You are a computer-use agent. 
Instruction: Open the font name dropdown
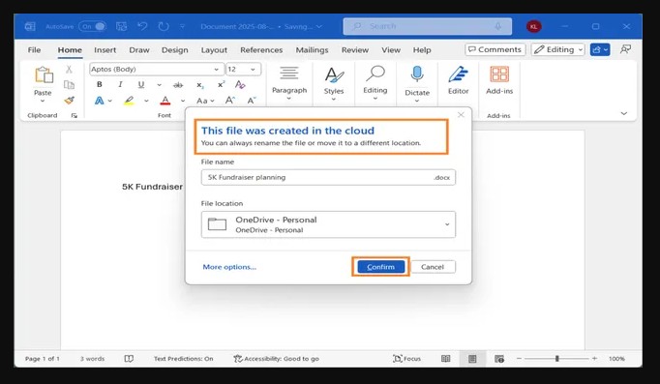tap(216, 70)
